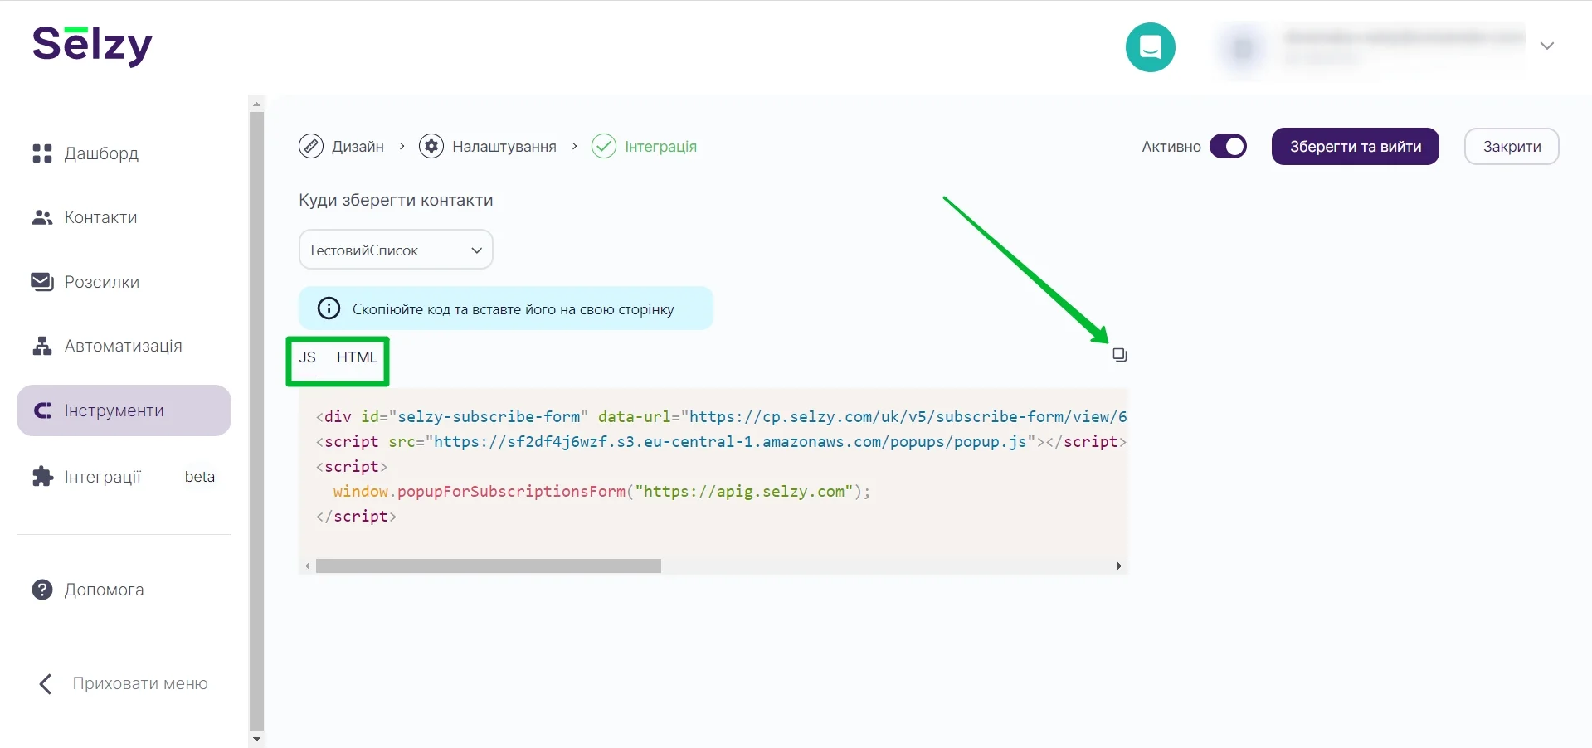The height and width of the screenshot is (748, 1592).
Task: Click the info icon in notice
Action: pos(329,308)
